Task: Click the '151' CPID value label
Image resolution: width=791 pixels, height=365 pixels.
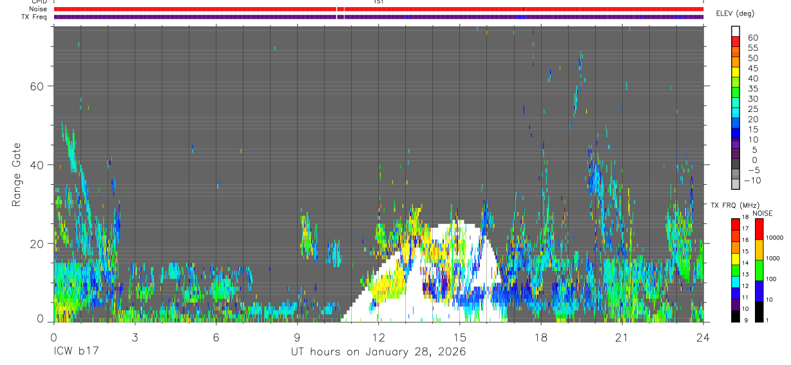Action: pos(378,2)
